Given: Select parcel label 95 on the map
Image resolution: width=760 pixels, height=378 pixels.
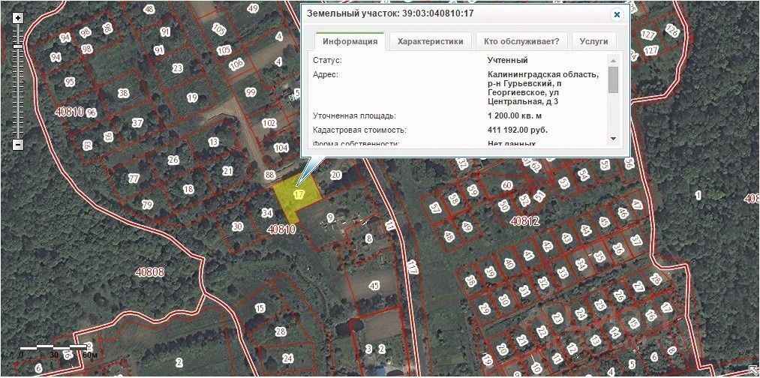Looking at the screenshot, I should point(70,82).
